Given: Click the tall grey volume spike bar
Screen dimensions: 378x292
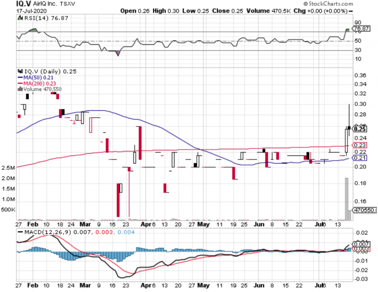Looking at the screenshot, I should 347,199.
